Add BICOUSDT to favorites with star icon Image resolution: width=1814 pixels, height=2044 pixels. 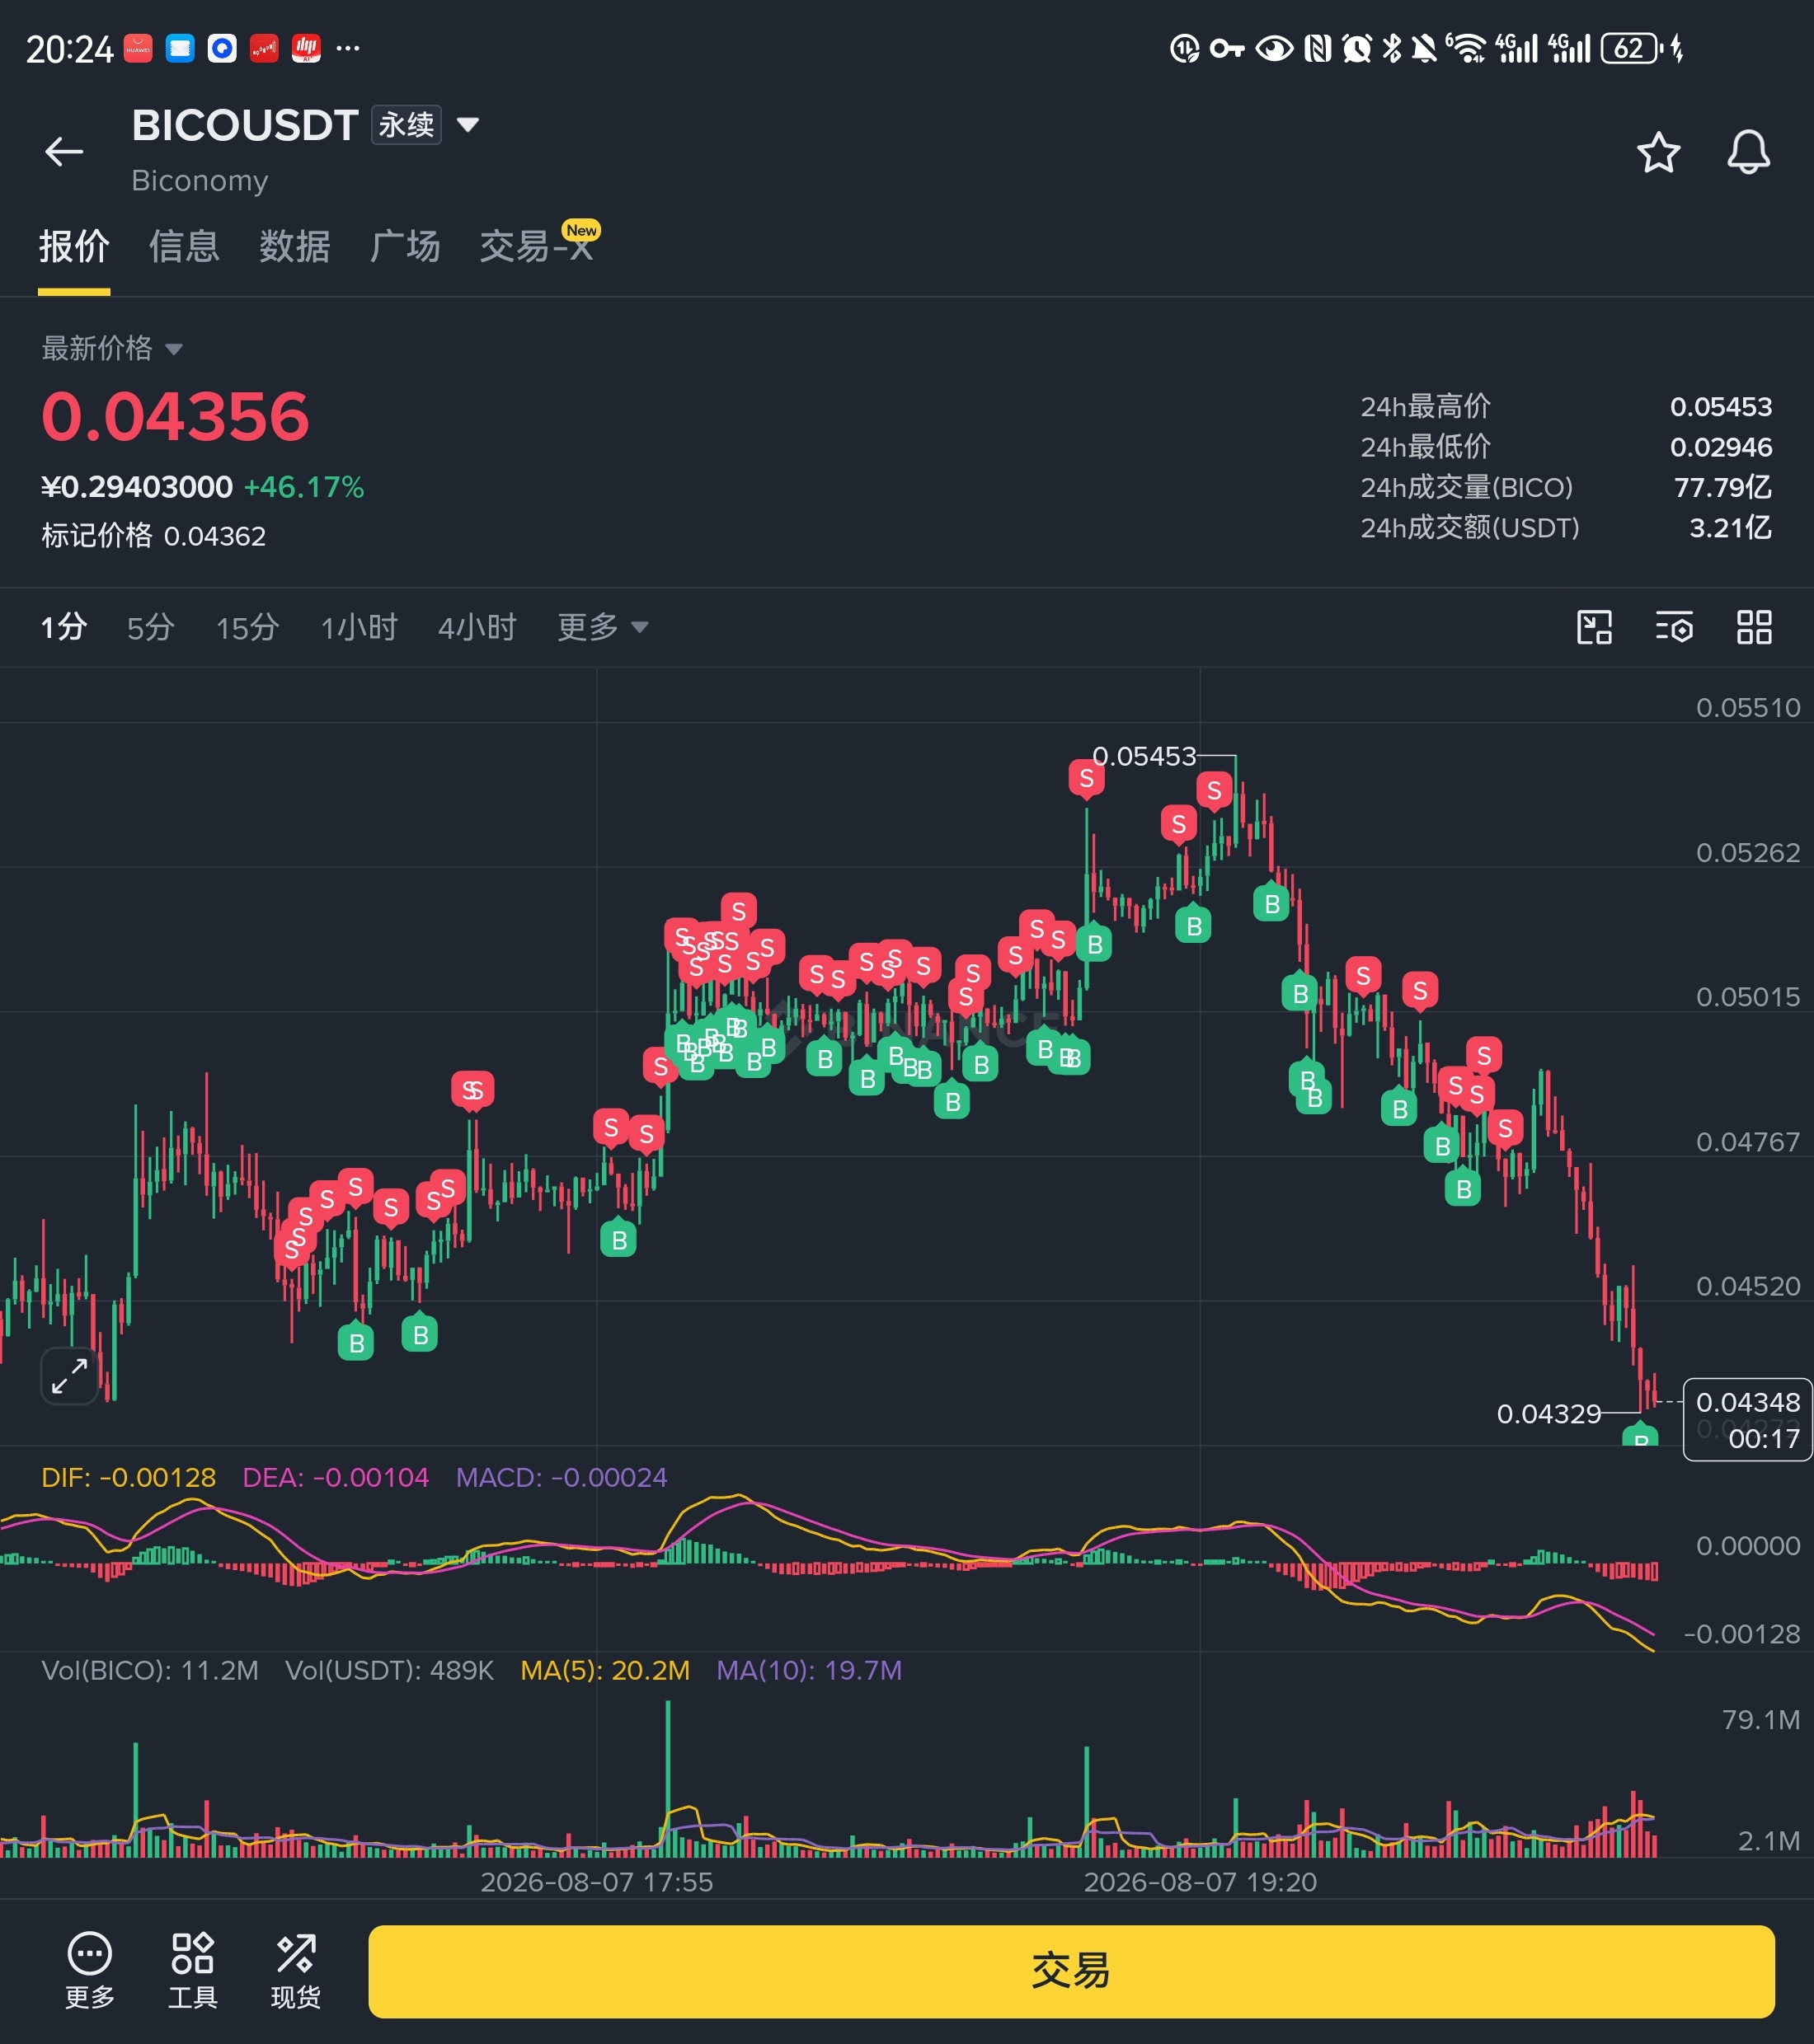[1658, 152]
